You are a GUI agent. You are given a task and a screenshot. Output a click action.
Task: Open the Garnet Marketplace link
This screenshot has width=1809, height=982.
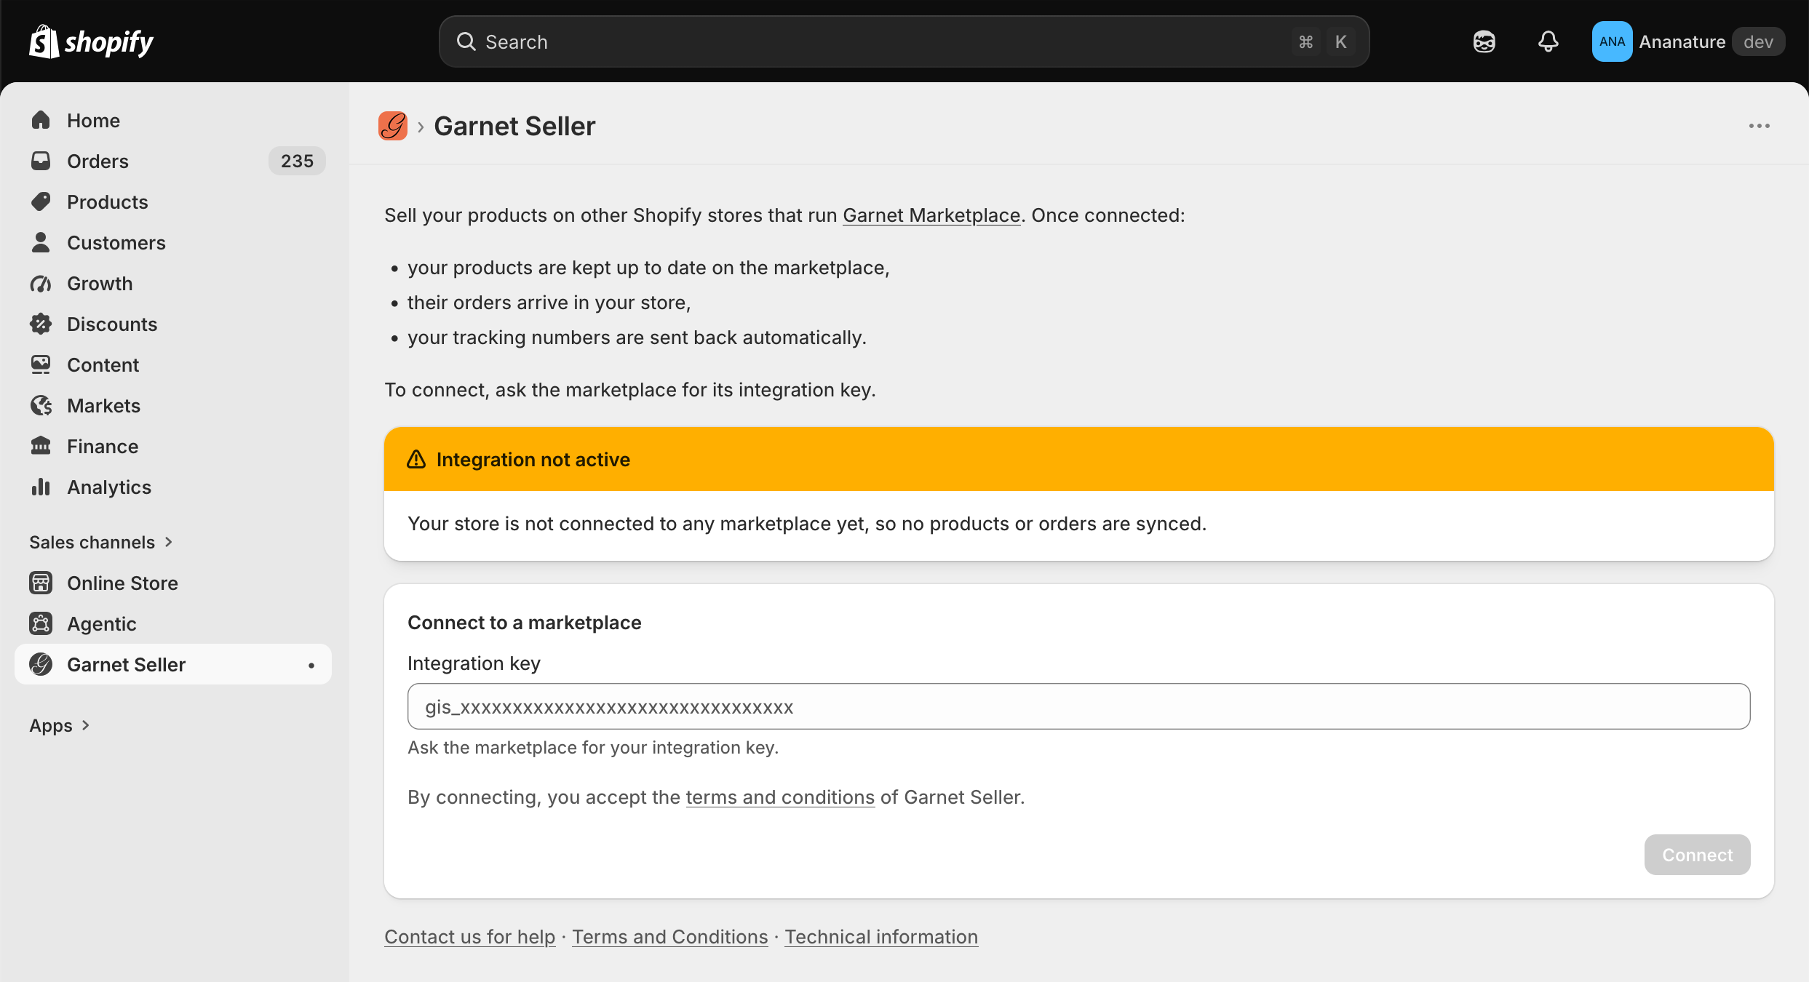click(931, 215)
